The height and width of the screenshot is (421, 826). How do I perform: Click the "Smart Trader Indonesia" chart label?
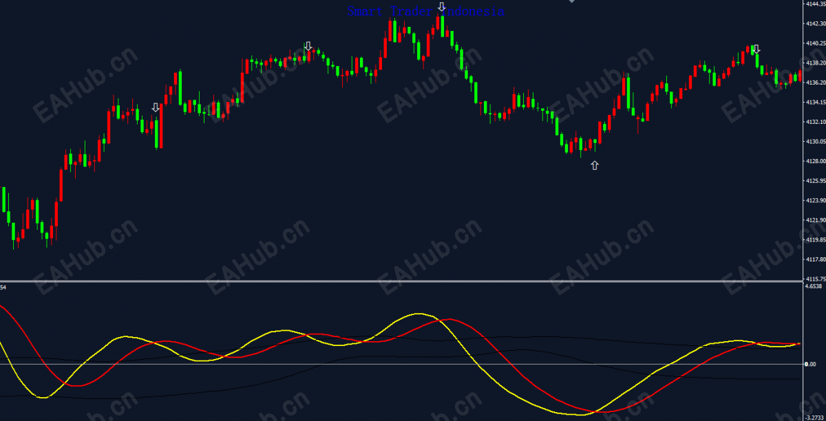click(425, 12)
